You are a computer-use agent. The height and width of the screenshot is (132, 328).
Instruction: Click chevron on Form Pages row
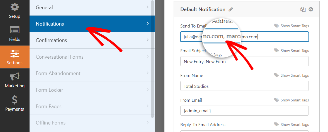148,106
